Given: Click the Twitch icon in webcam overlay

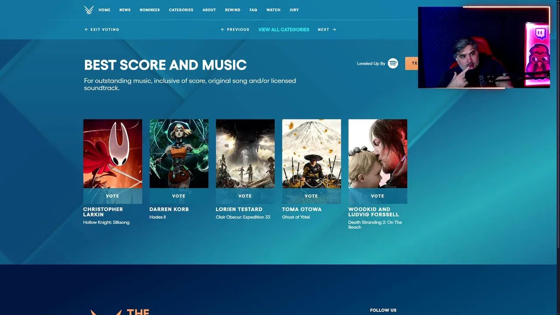Looking at the screenshot, I should click(540, 33).
